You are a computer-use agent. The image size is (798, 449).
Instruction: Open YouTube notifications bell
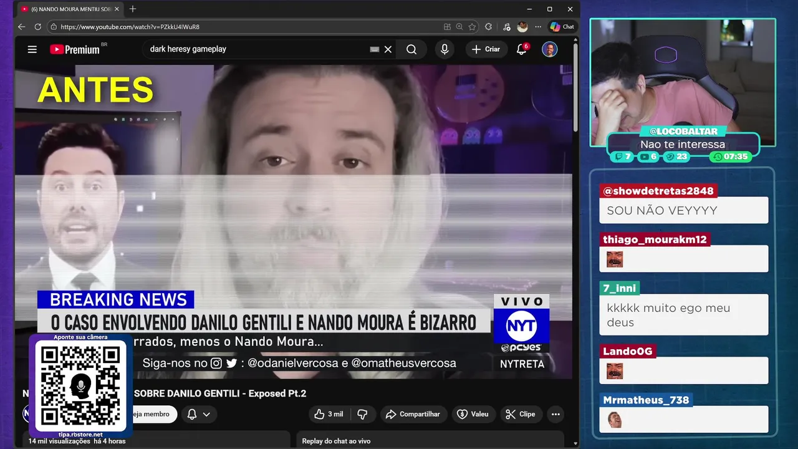point(522,49)
